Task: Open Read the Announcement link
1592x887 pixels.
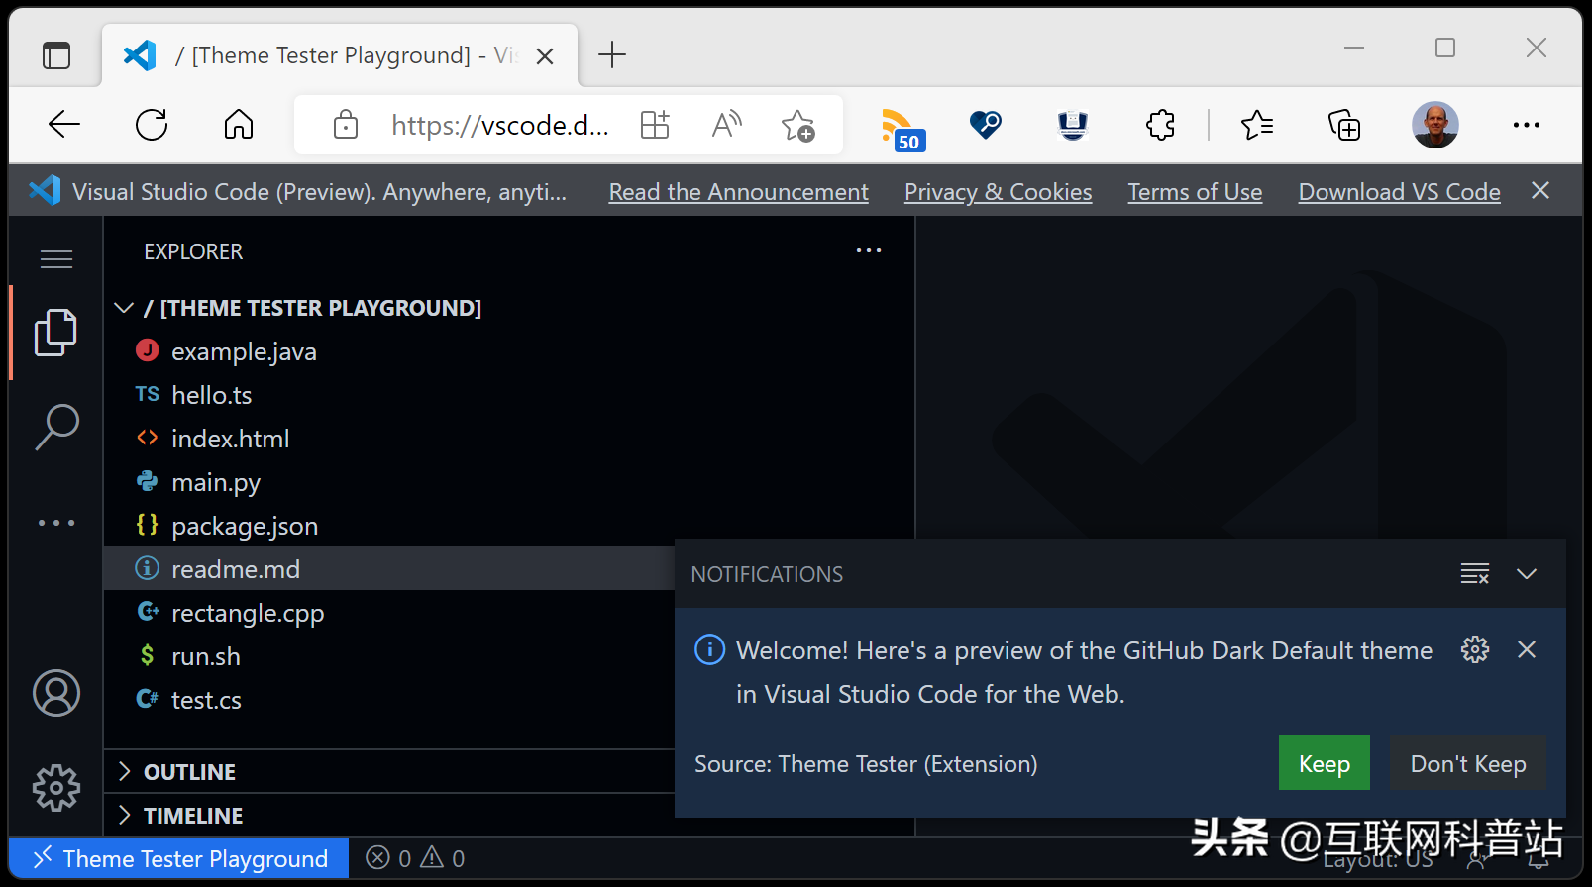Action: (738, 191)
